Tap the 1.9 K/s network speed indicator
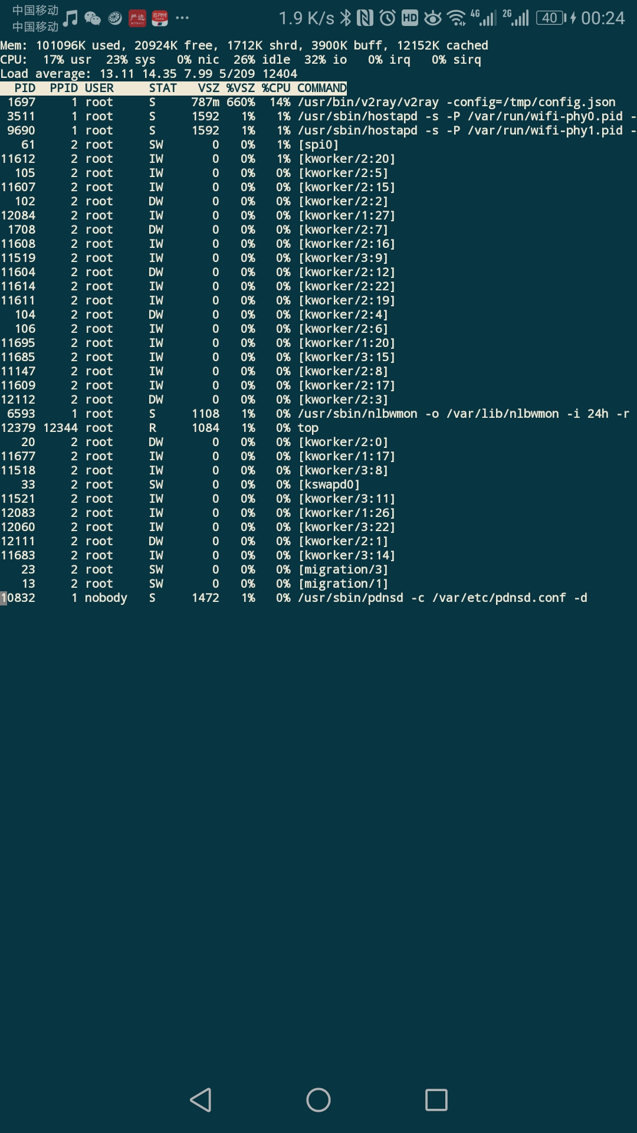 click(306, 18)
